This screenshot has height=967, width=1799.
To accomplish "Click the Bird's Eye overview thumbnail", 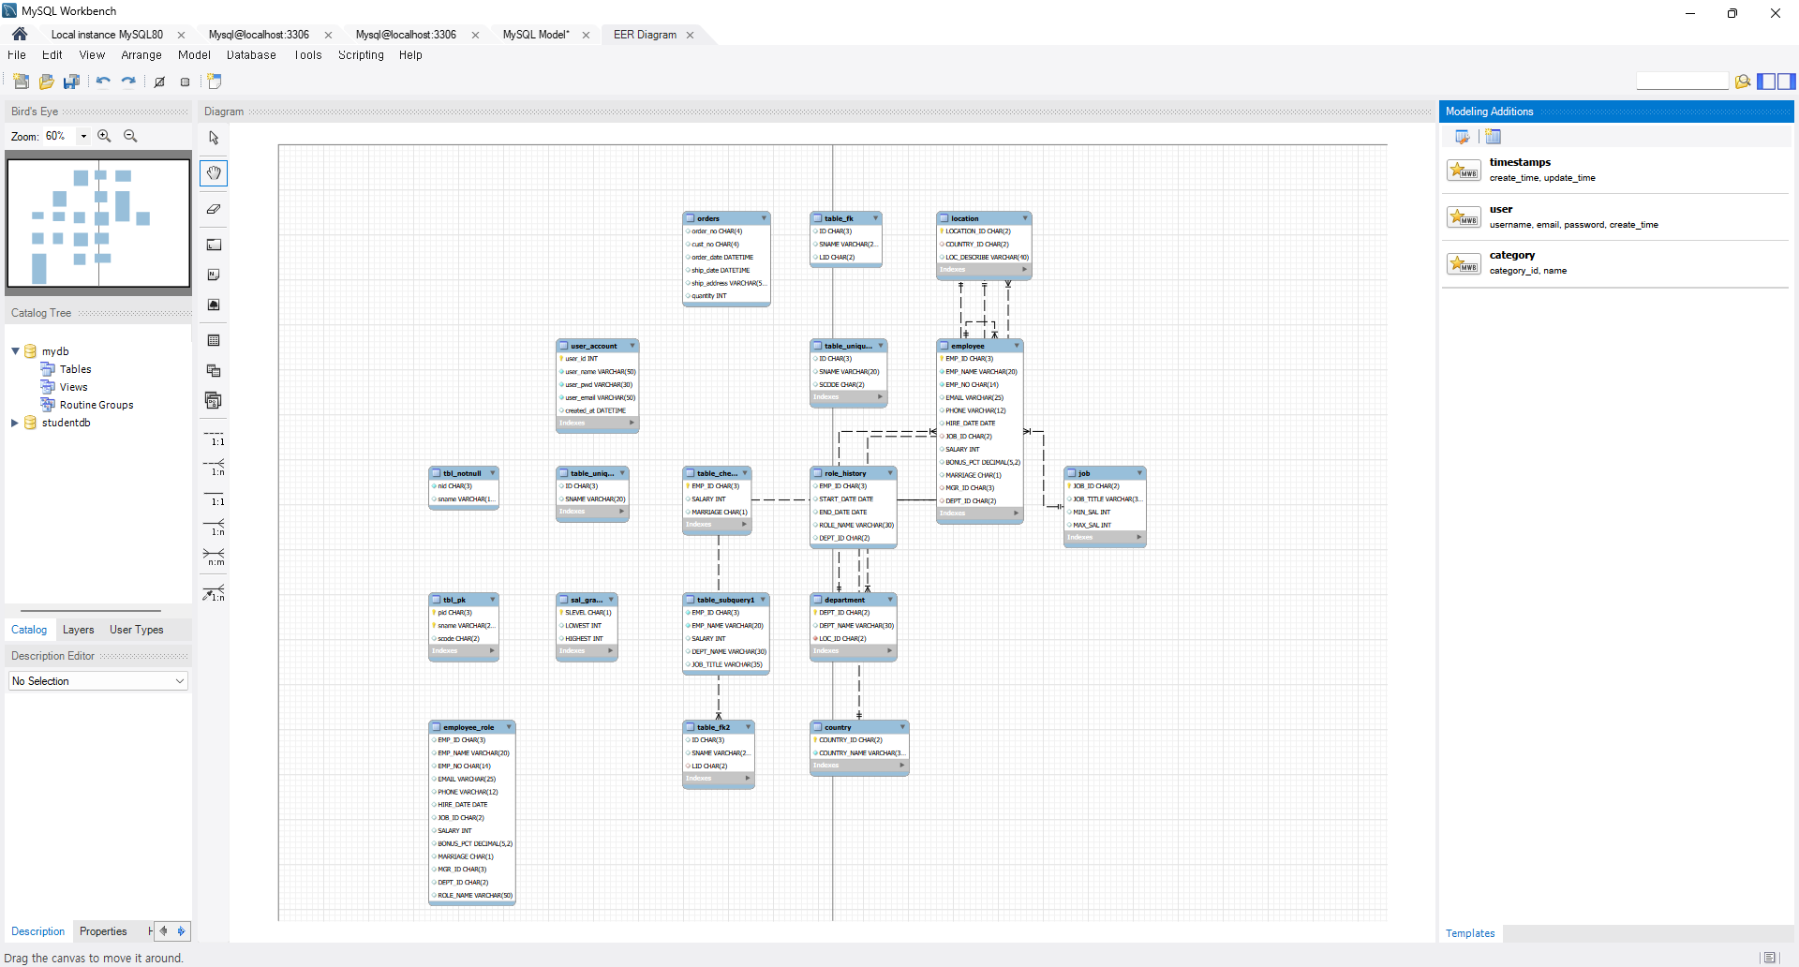I will pyautogui.click(x=98, y=223).
